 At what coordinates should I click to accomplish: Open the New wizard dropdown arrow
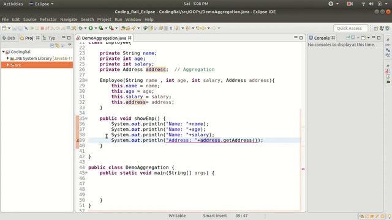pos(9,28)
